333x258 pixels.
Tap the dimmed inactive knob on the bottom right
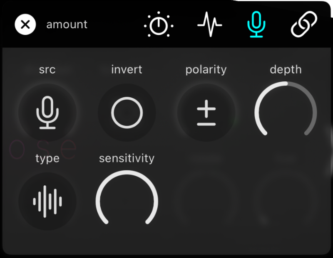[x=286, y=201]
